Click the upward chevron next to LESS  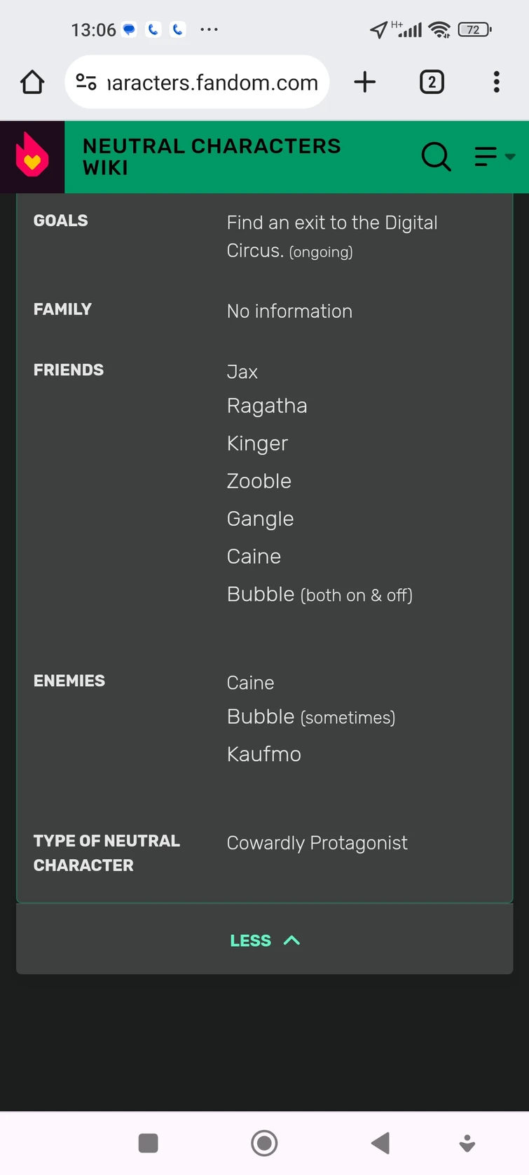[292, 940]
